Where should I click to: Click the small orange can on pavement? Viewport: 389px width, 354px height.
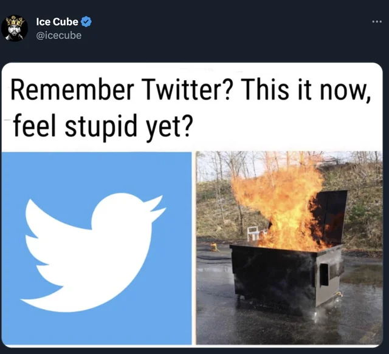click(213, 247)
